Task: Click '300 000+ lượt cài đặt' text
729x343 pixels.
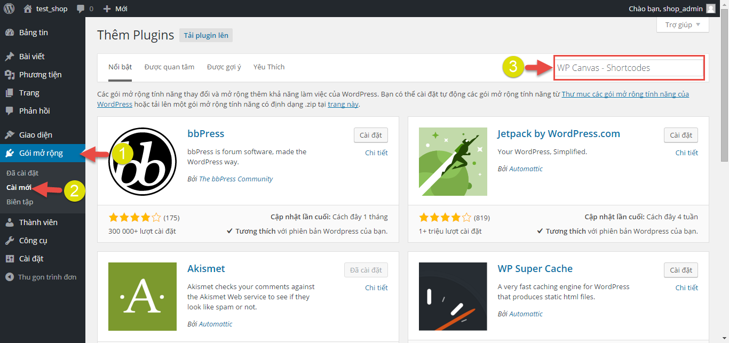Action: (142, 231)
